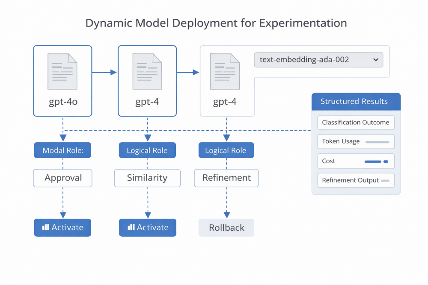This screenshot has width=428, height=285.
Task: Click the Token Usage row
Action: click(356, 141)
